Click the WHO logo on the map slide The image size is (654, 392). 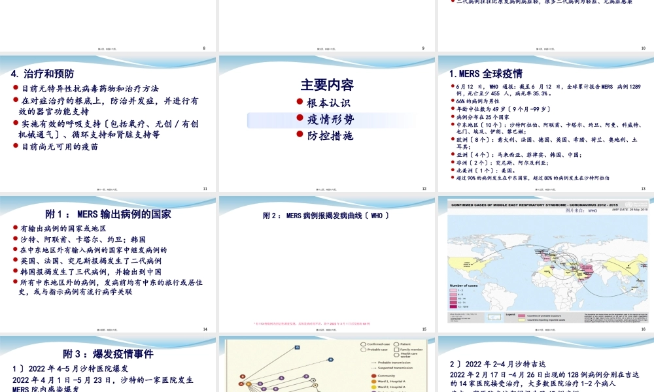click(629, 204)
